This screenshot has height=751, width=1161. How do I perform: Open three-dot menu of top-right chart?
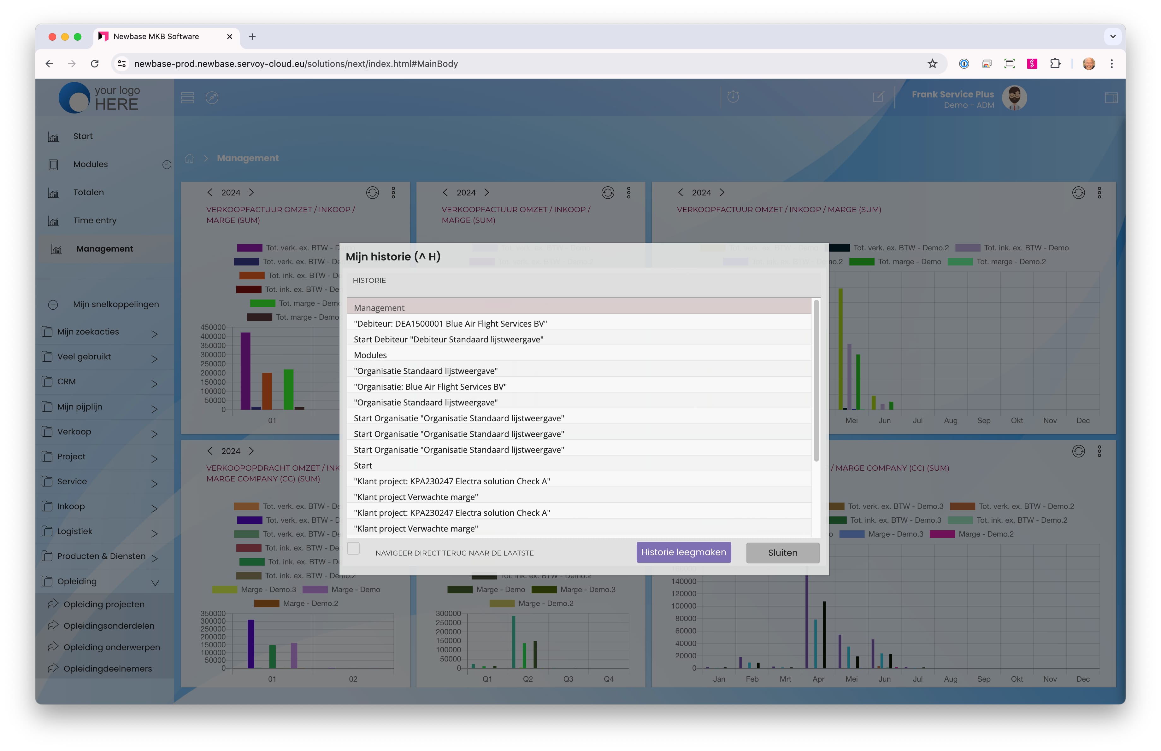(x=1099, y=193)
